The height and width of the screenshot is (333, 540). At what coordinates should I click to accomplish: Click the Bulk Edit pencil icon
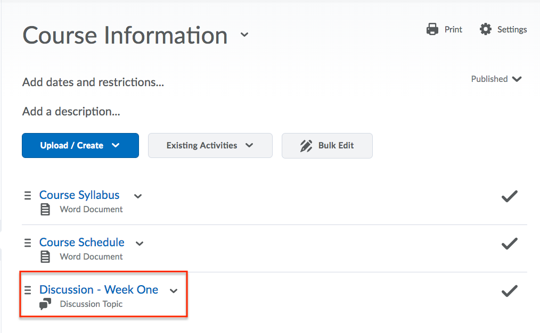[x=306, y=146]
